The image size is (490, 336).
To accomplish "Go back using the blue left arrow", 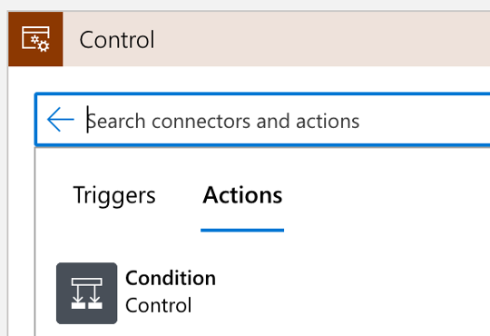I will 61,120.
